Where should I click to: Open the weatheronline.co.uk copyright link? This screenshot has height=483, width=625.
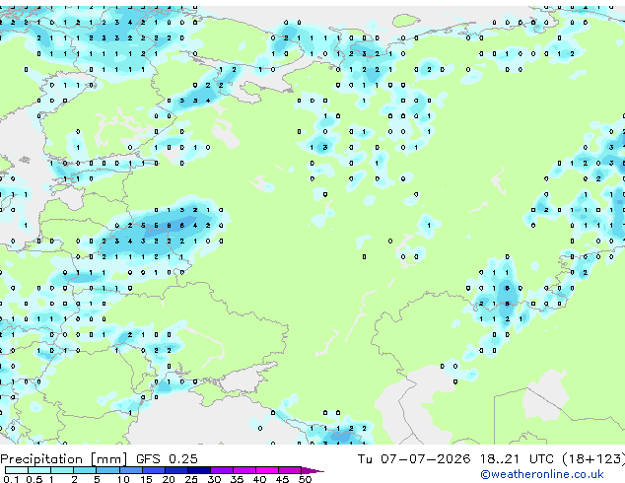click(542, 474)
